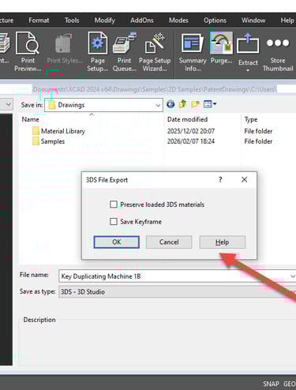Toggle GEO in the status bar

(290, 384)
